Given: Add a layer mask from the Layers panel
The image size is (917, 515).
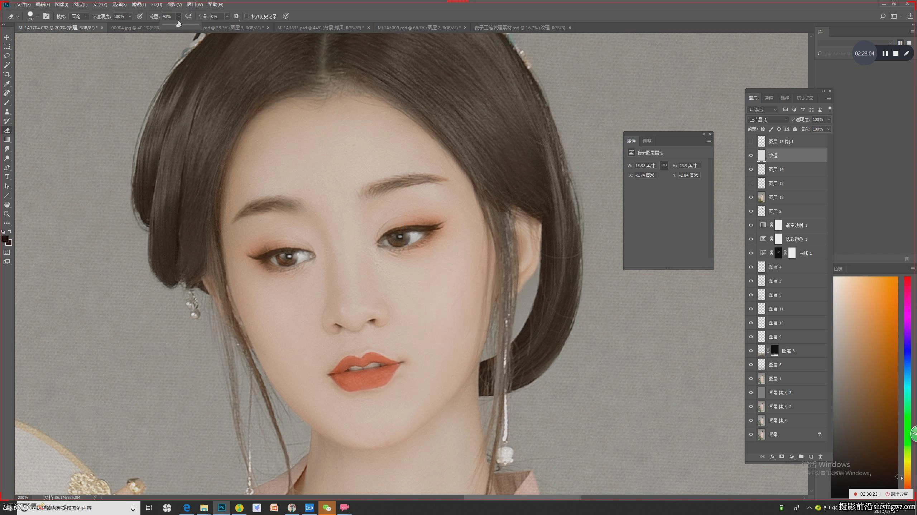Looking at the screenshot, I should [x=782, y=457].
